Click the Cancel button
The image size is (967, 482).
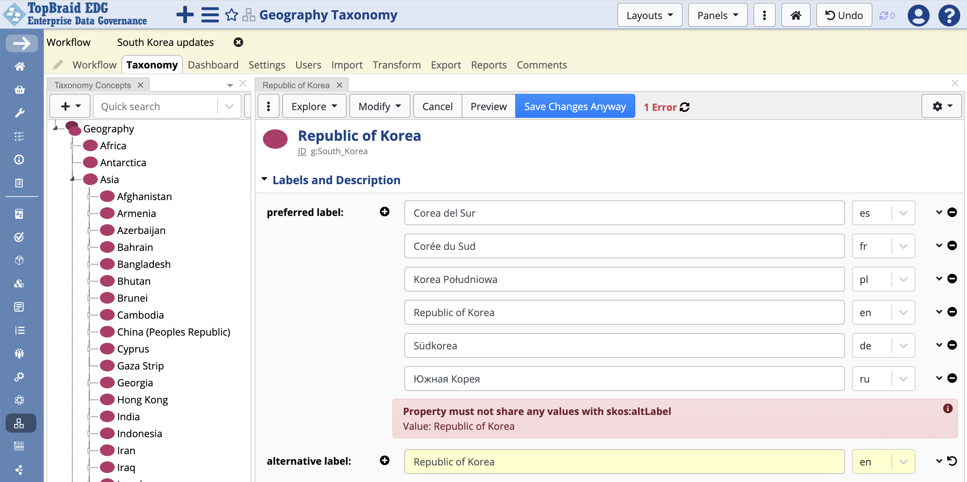[x=437, y=106]
